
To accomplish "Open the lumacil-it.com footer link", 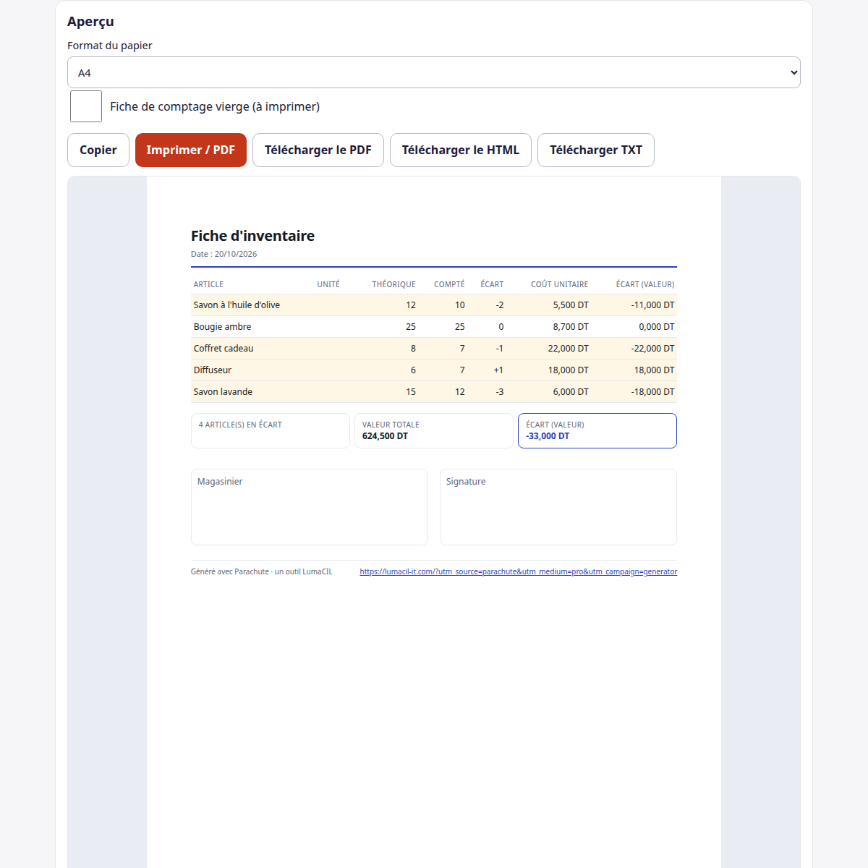I will [x=519, y=571].
